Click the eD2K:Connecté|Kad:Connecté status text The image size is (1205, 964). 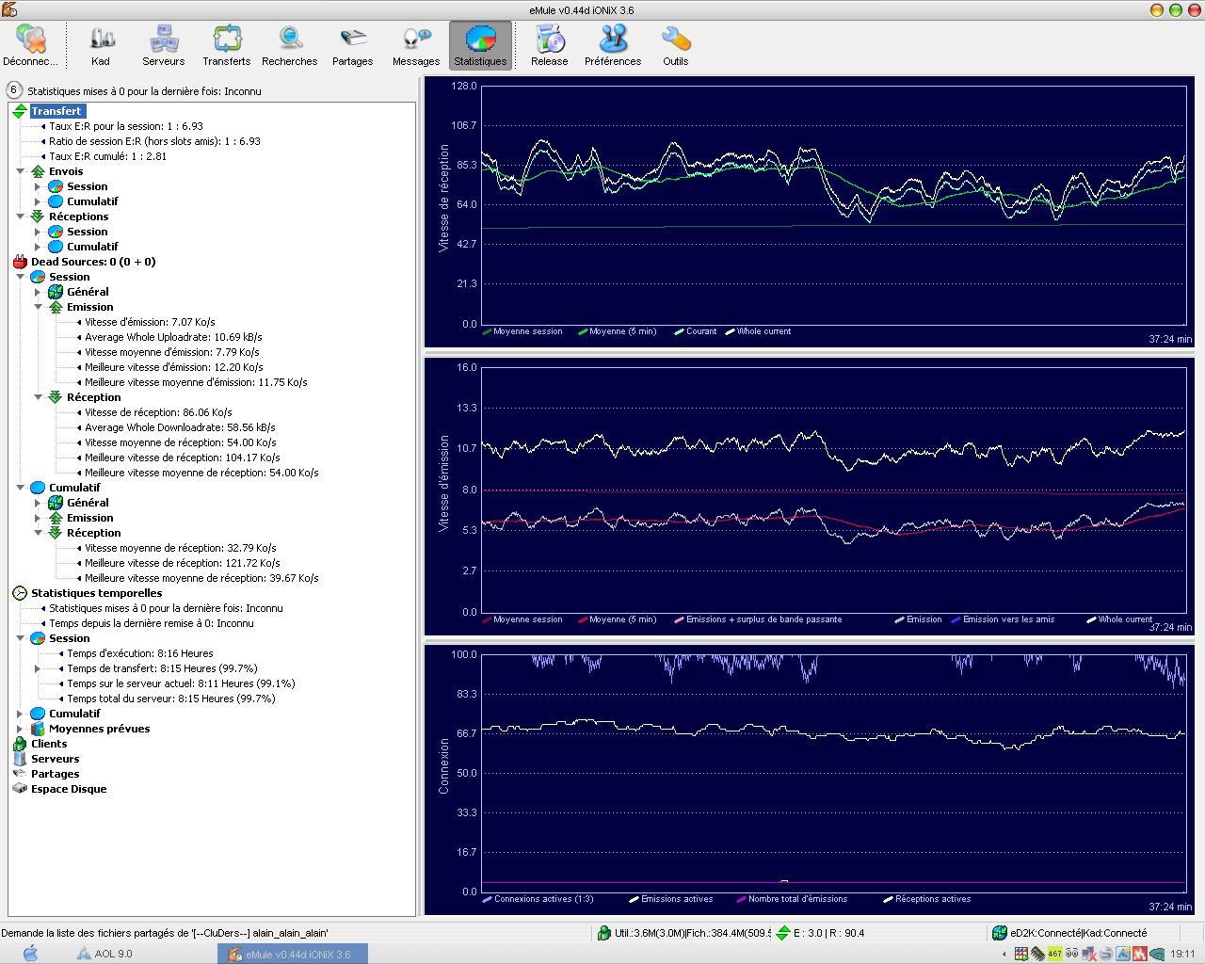pos(1079,933)
